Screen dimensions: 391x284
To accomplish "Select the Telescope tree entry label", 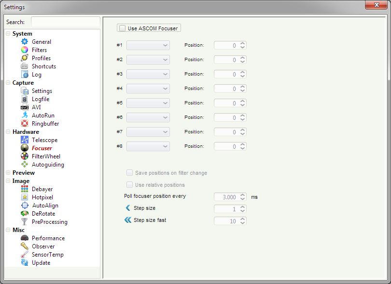I will click(44, 140).
